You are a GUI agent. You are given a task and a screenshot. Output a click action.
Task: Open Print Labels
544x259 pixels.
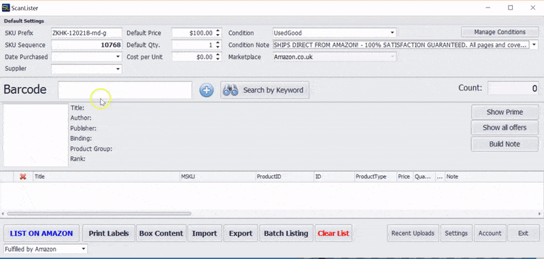coord(109,233)
